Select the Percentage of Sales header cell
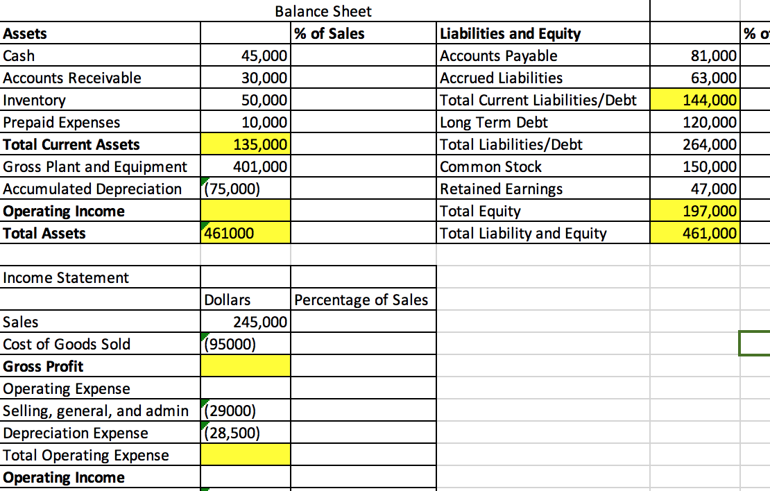 362,300
